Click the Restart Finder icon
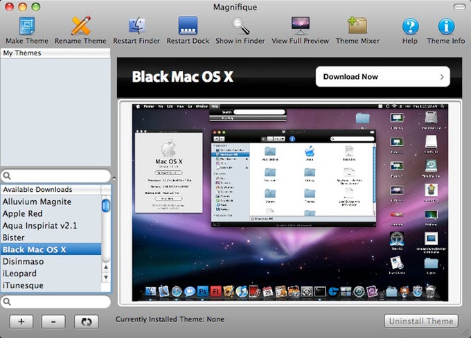This screenshot has width=471, height=338. tap(136, 30)
